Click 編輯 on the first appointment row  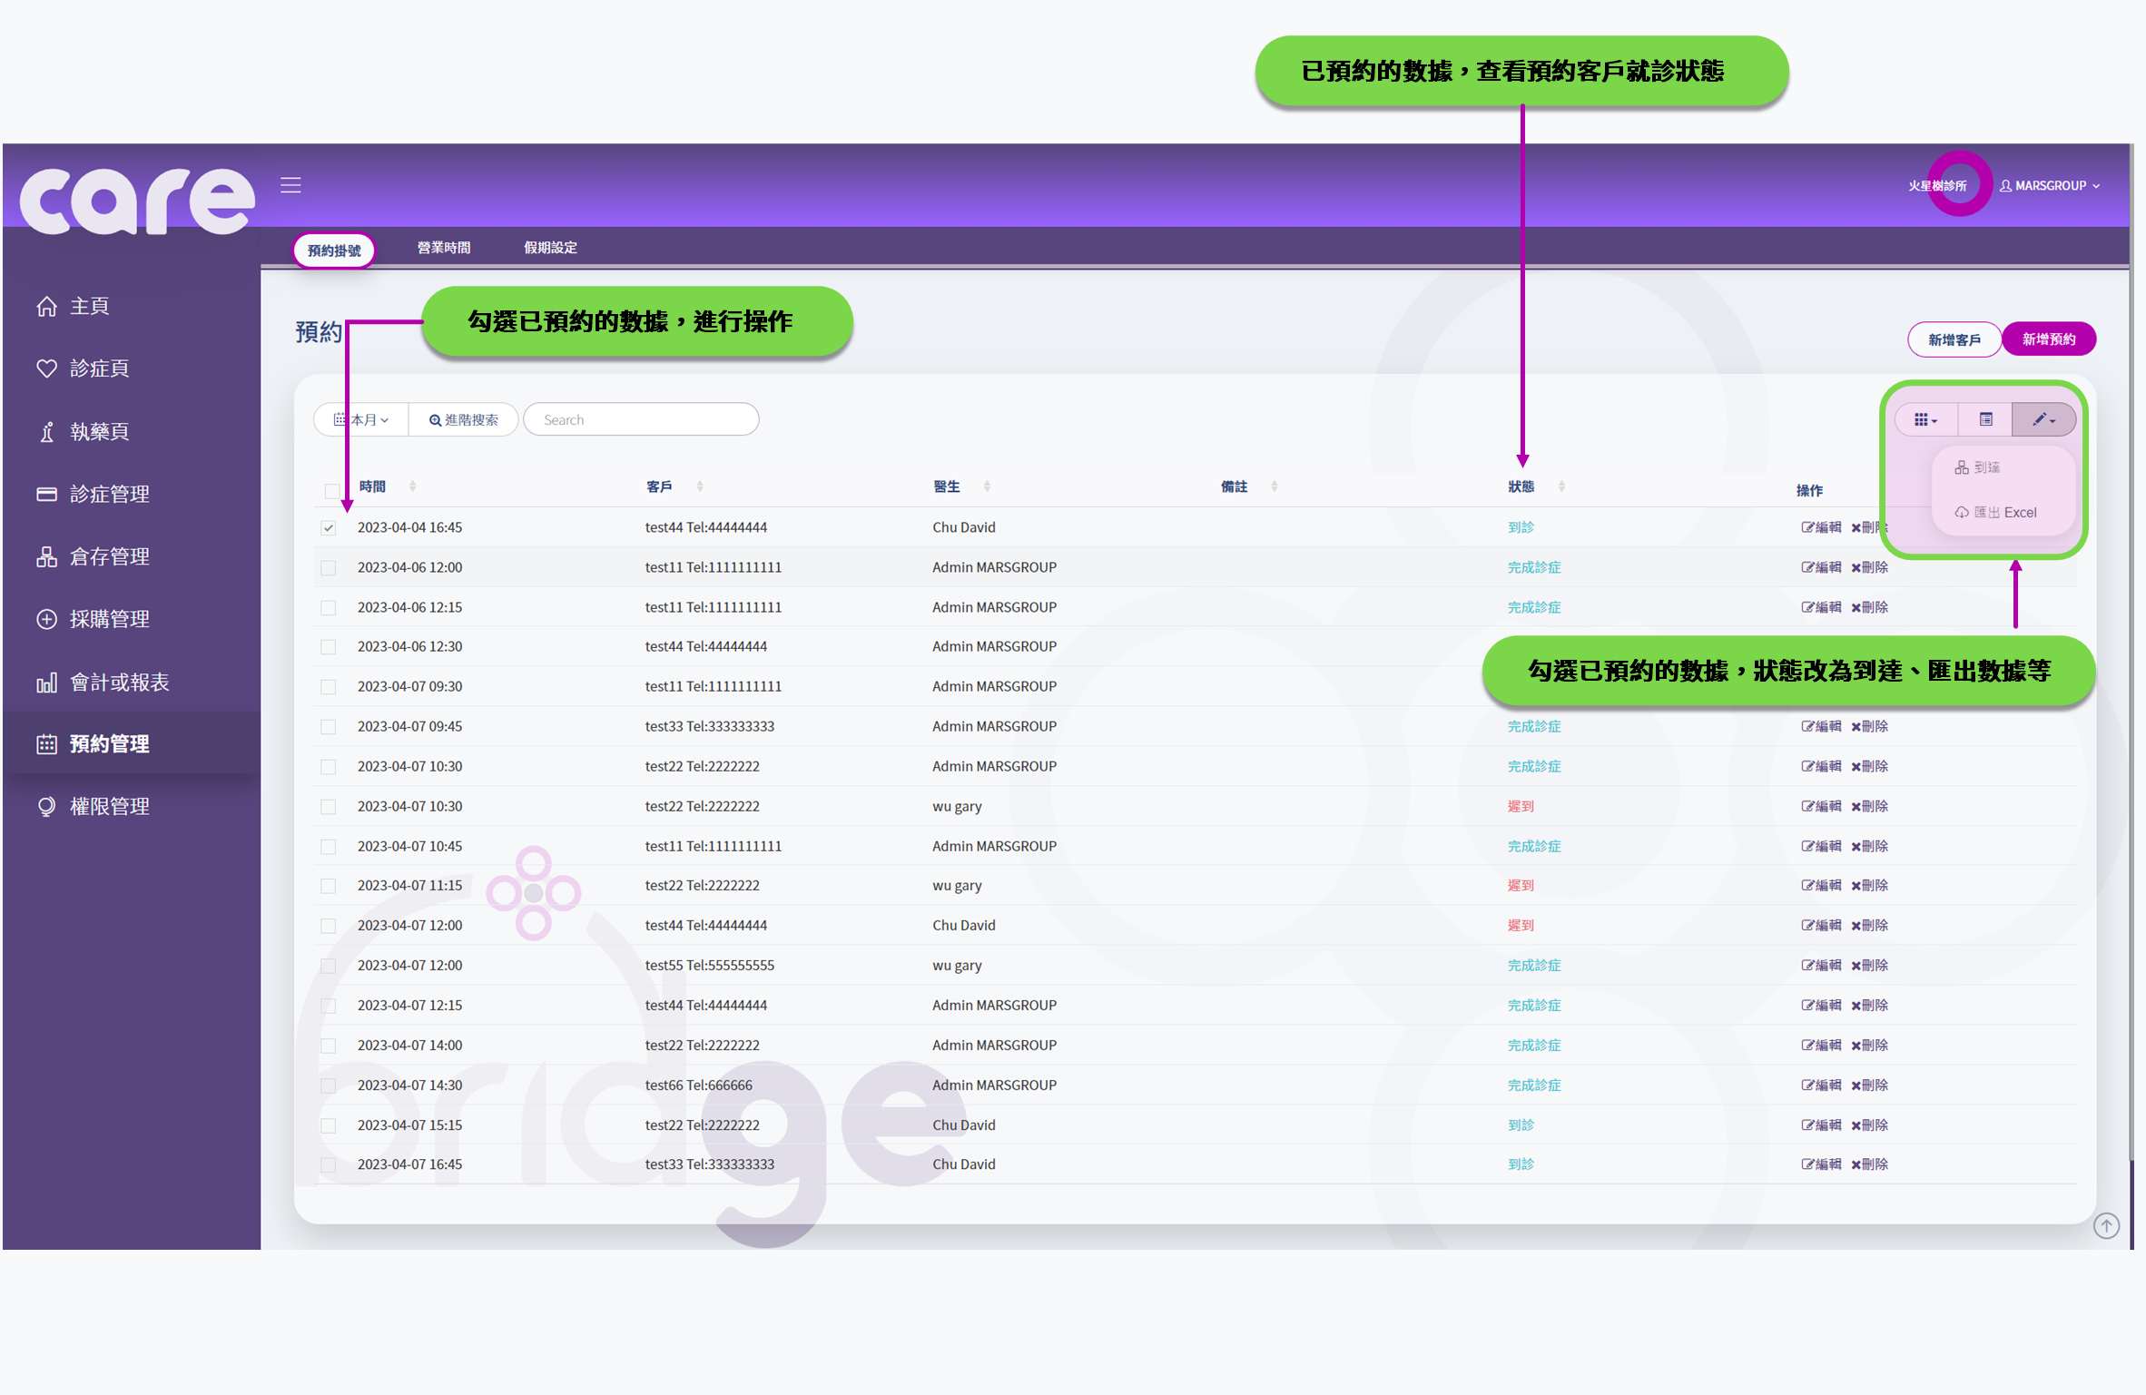click(x=1821, y=527)
